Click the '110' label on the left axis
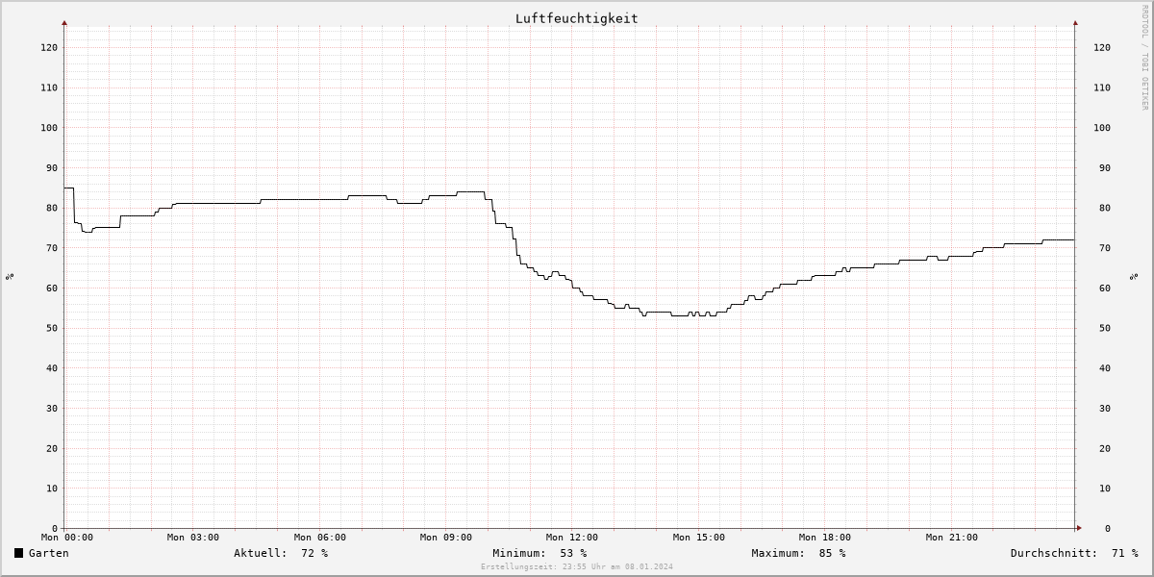Viewport: 1154px width, 577px height. tap(49, 88)
